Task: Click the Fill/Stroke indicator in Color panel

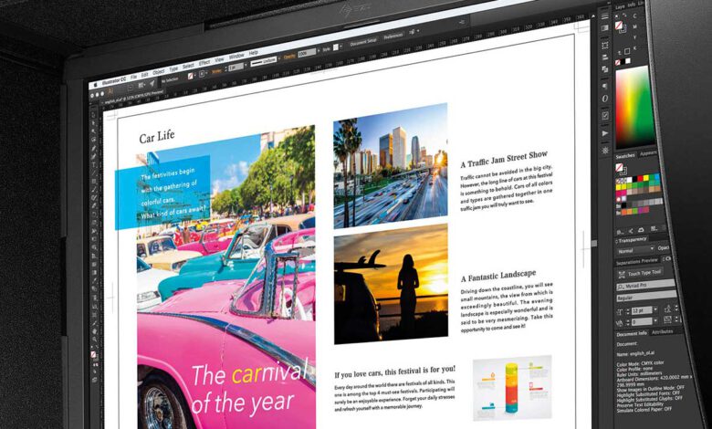Action: [621, 26]
